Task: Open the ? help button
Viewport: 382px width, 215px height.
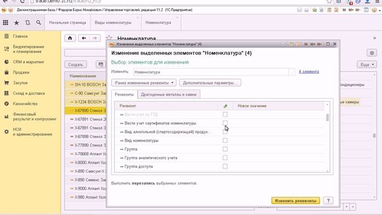Action: pos(328,201)
